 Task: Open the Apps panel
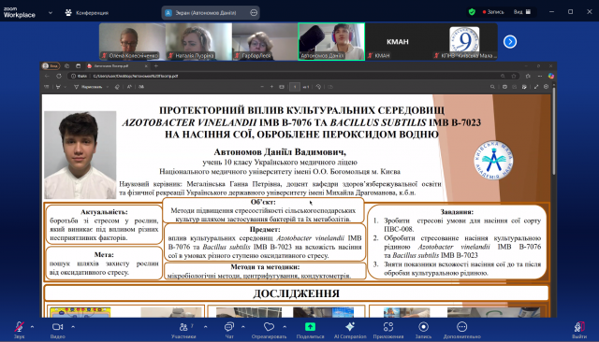point(388,330)
